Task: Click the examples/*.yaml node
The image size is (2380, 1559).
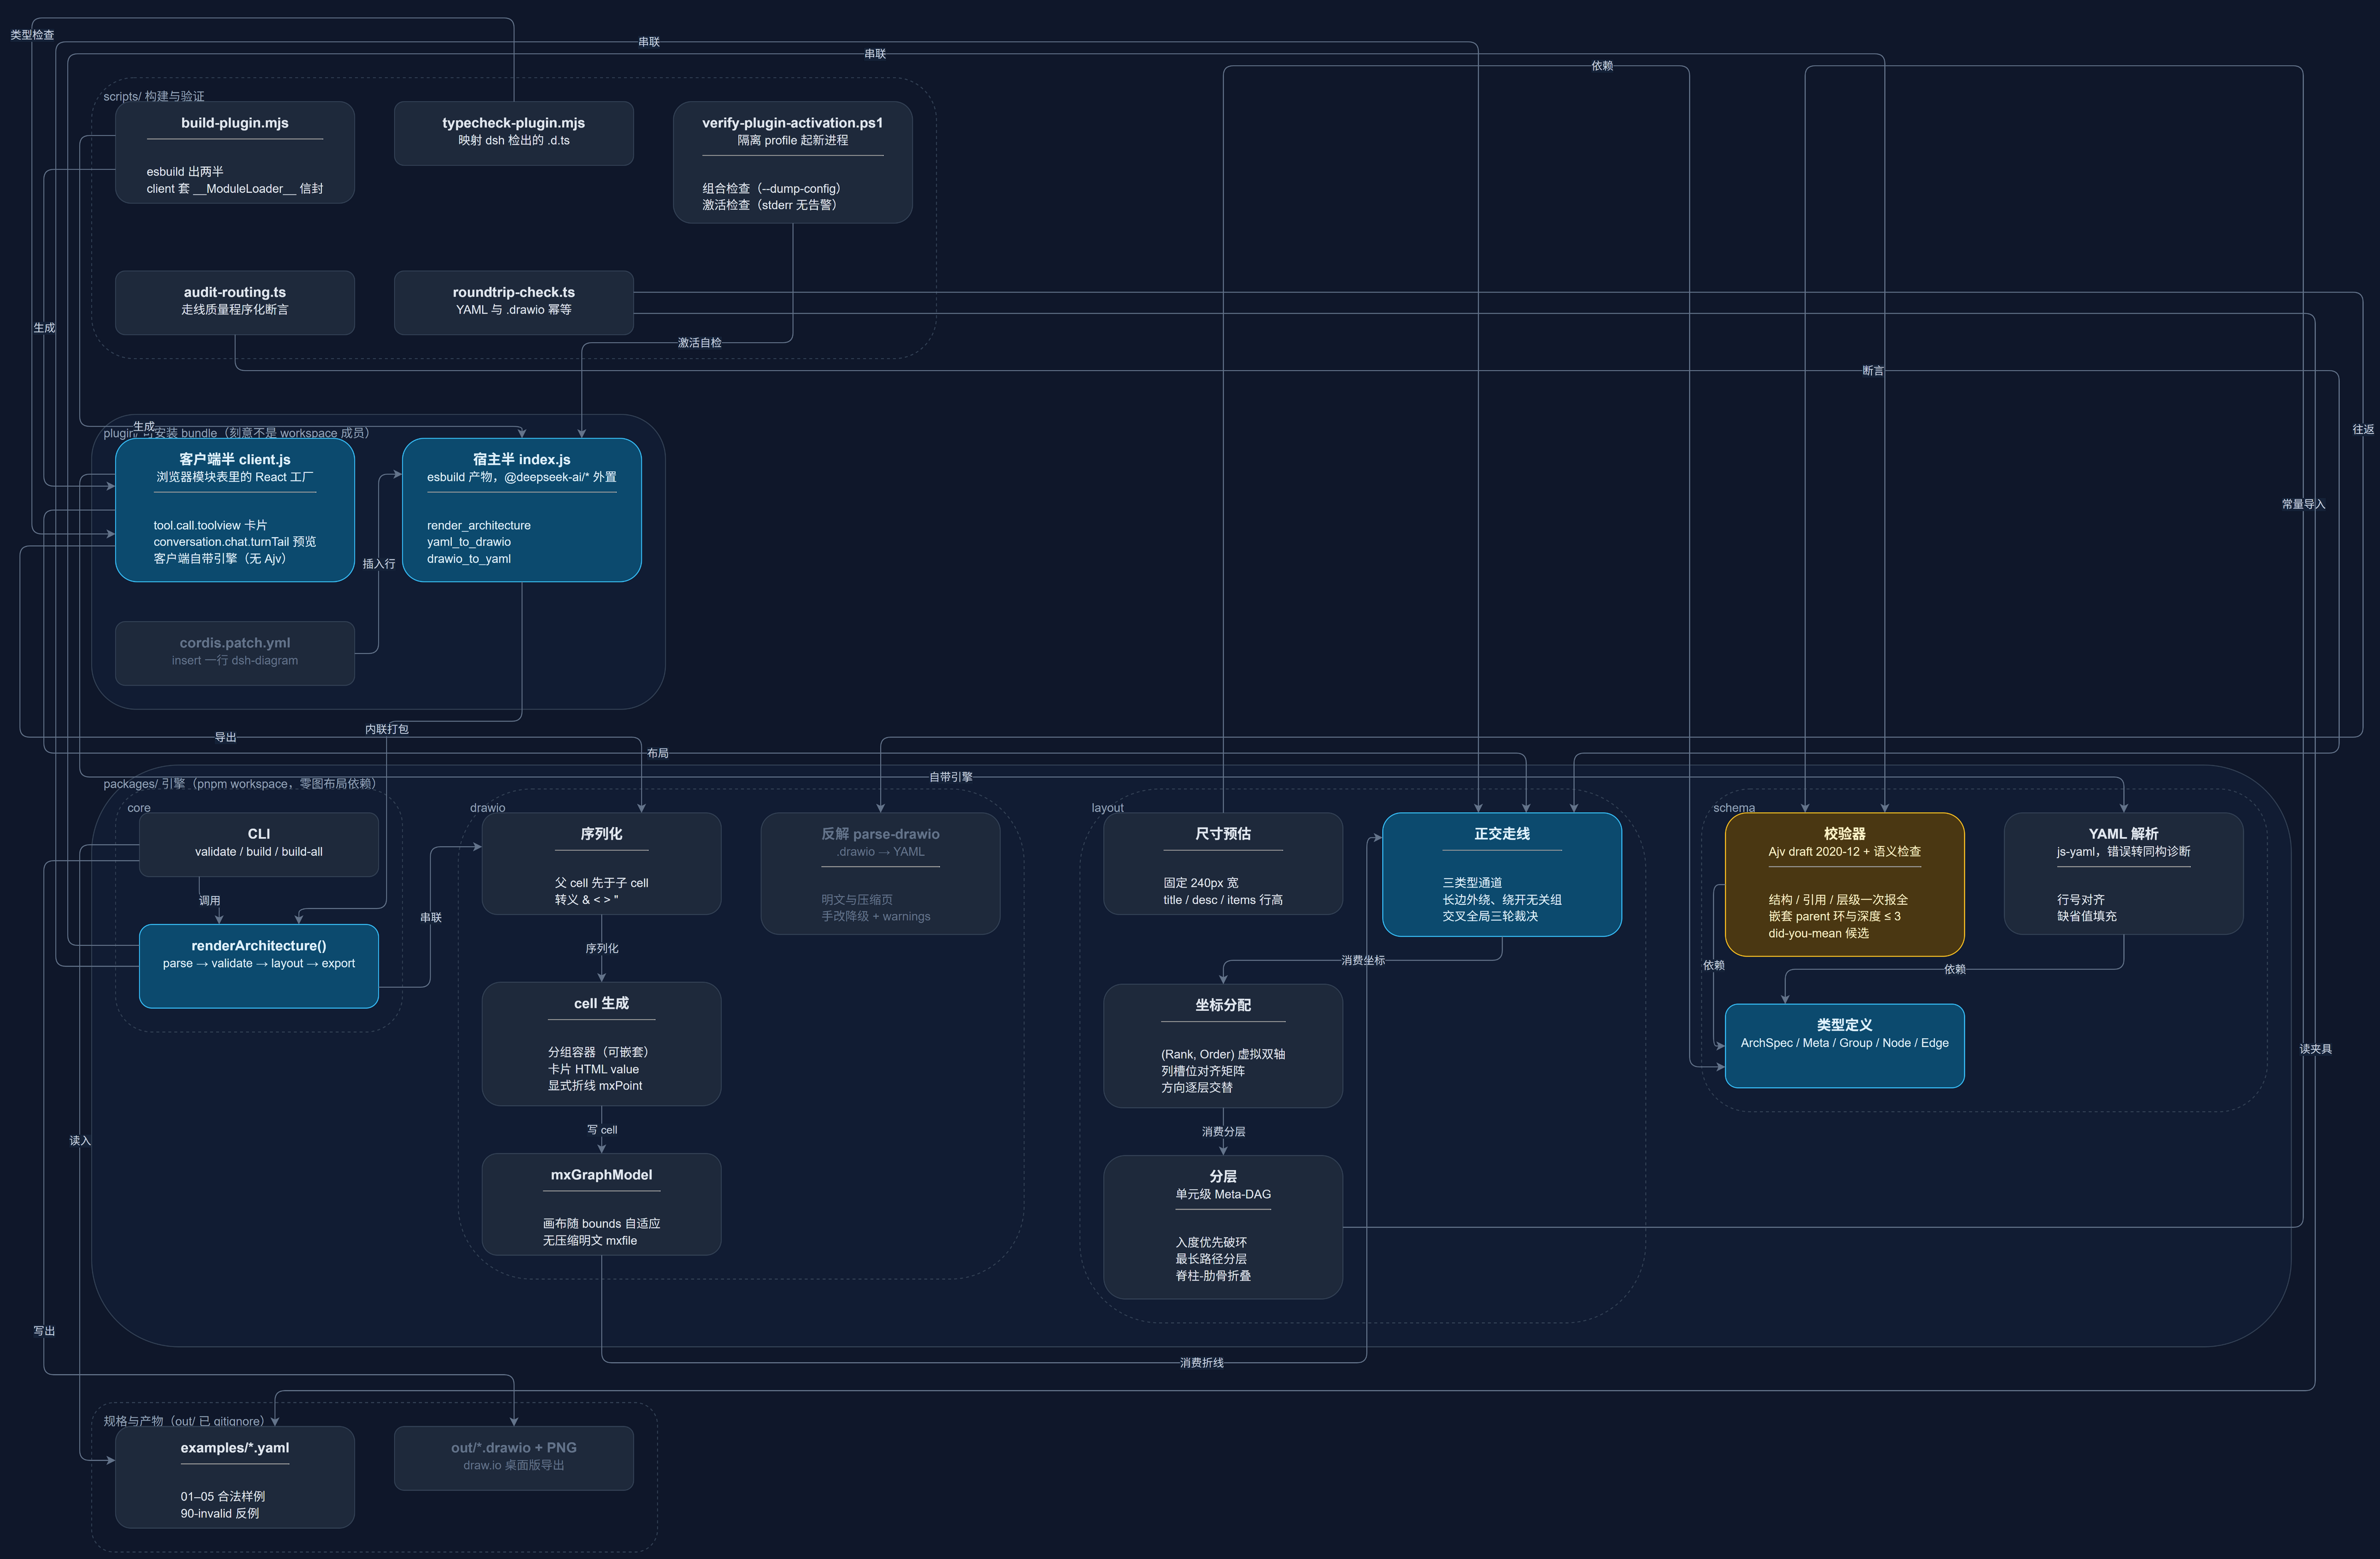Action: pos(235,1477)
